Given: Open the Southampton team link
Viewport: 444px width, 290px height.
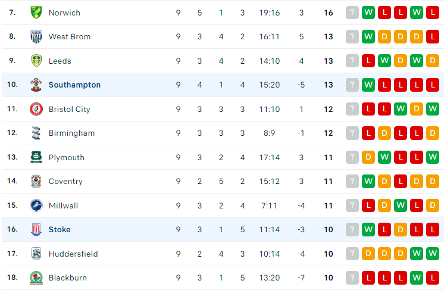Looking at the screenshot, I should pyautogui.click(x=74, y=85).
